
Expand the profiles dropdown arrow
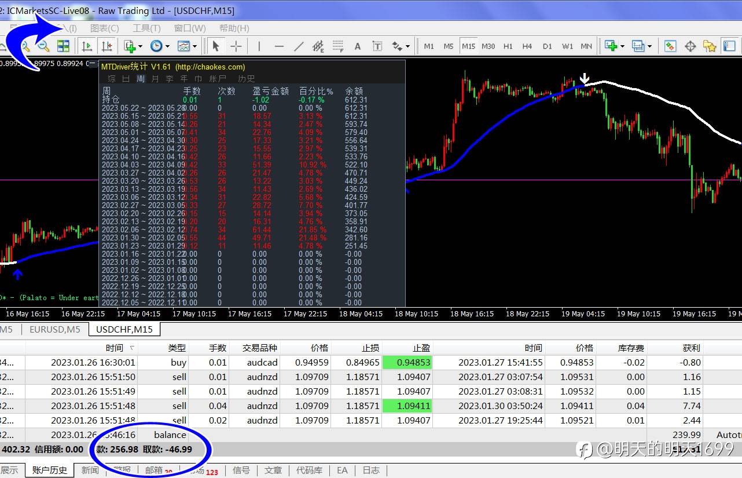tap(649, 46)
